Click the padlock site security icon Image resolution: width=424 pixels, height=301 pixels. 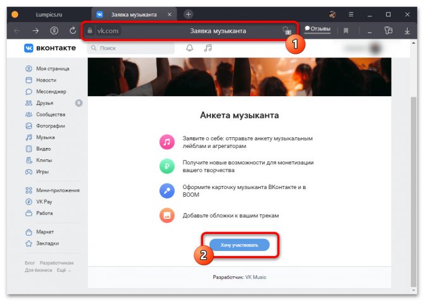tap(90, 30)
